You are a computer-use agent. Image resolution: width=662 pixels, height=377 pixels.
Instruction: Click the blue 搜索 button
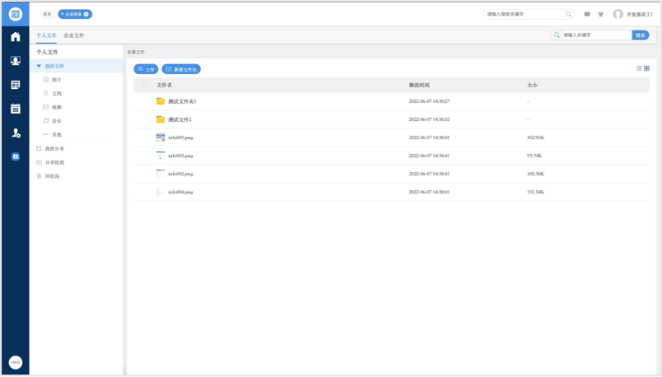click(x=641, y=35)
